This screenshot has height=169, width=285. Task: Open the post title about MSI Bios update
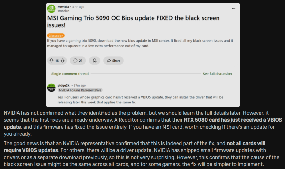click(x=133, y=21)
